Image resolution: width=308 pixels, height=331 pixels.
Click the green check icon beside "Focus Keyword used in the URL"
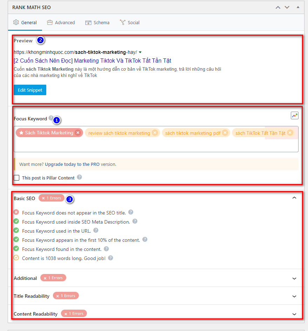point(16,231)
